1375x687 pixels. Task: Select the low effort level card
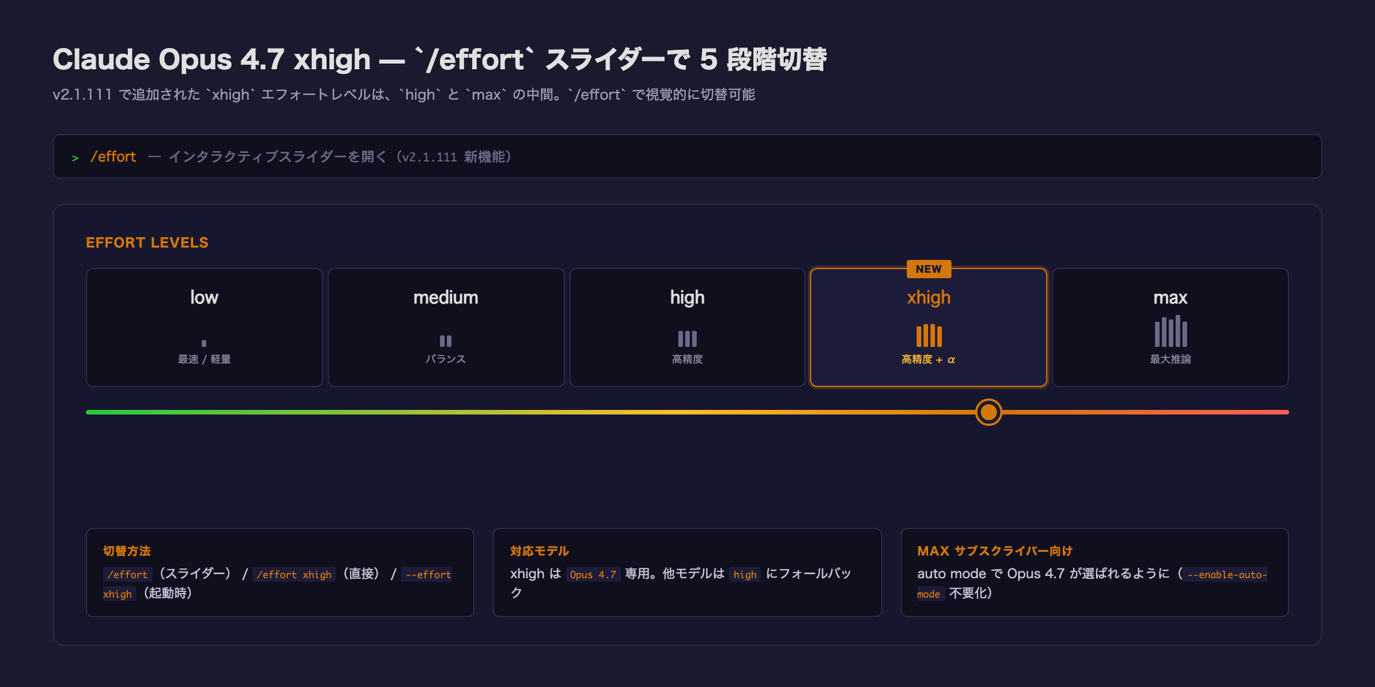205,327
